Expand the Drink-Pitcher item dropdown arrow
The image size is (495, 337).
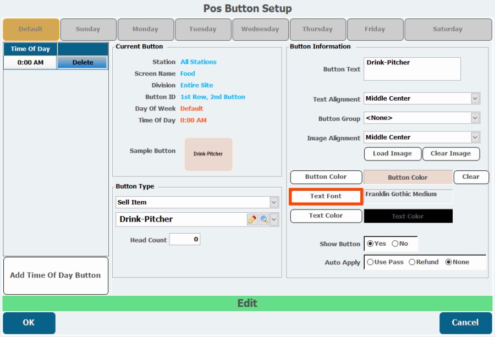pos(274,219)
